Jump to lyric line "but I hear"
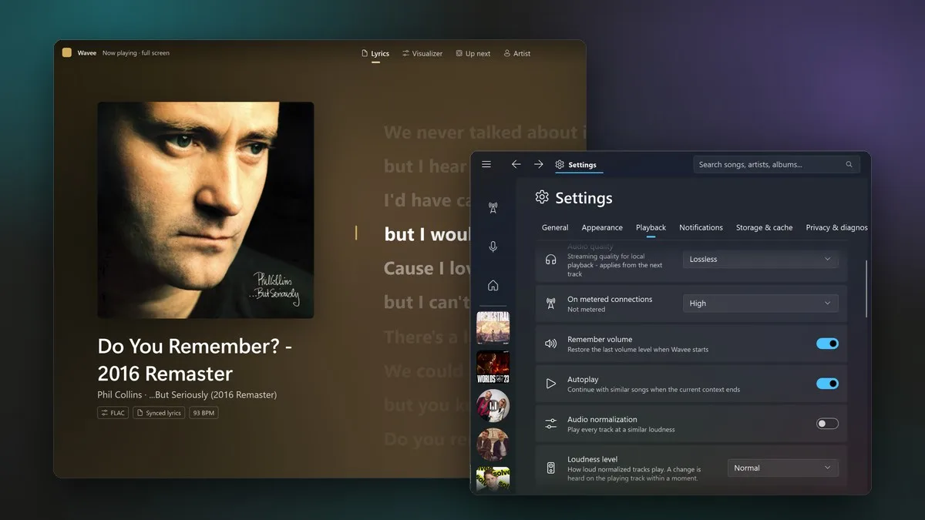Viewport: 925px width, 520px height. [x=426, y=166]
